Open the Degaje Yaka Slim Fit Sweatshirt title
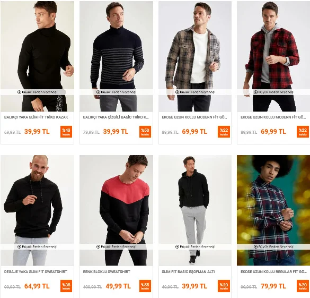This screenshot has height=298, width=310. 36,272
